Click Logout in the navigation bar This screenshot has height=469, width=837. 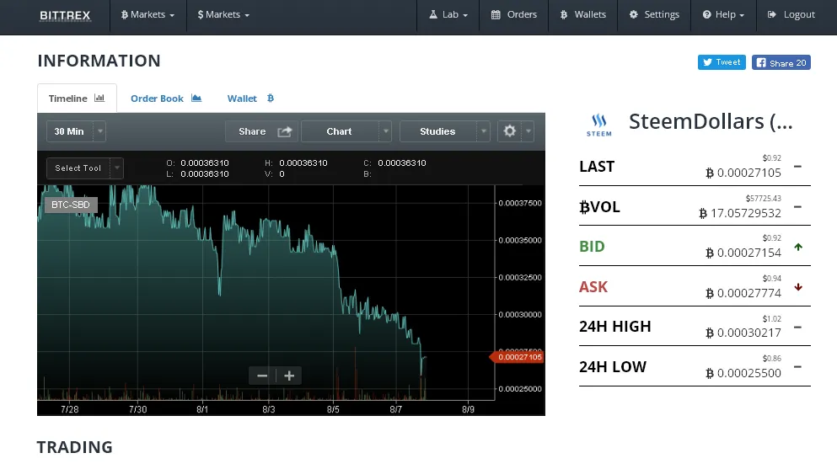pyautogui.click(x=791, y=15)
